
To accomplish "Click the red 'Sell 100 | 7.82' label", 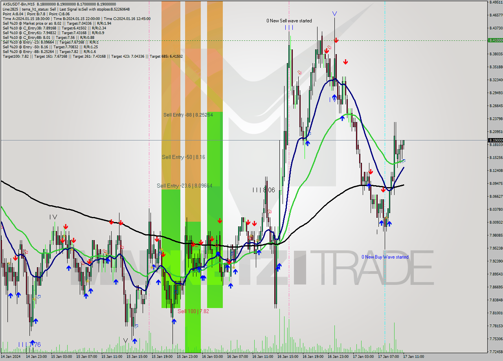I will [193, 311].
